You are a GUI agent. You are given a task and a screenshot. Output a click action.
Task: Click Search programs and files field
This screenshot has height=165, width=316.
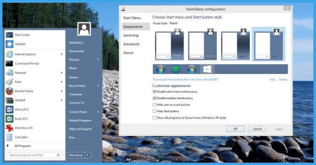tap(34, 155)
